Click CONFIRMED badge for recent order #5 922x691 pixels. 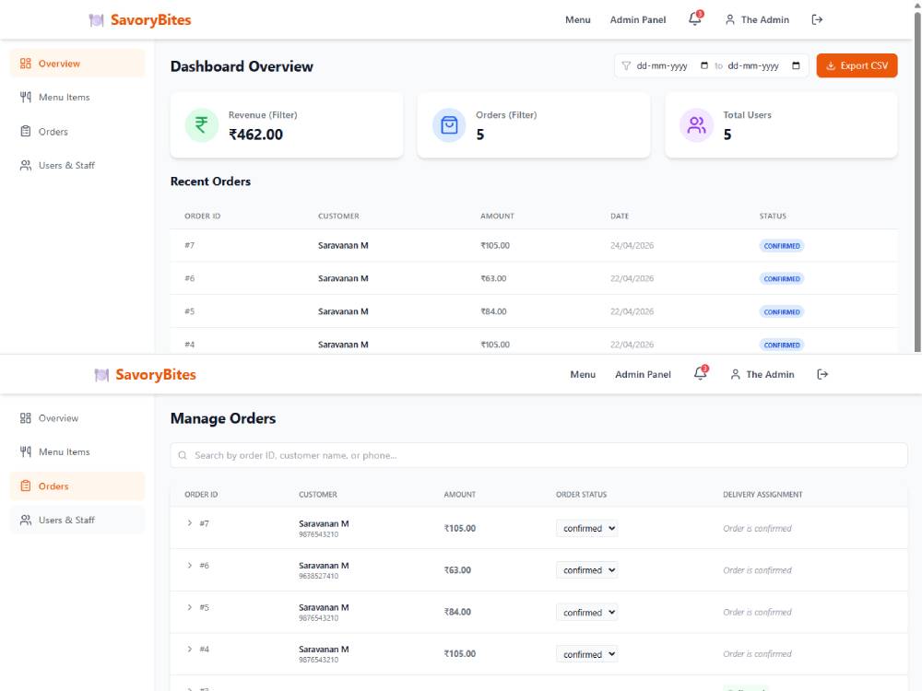coord(782,312)
